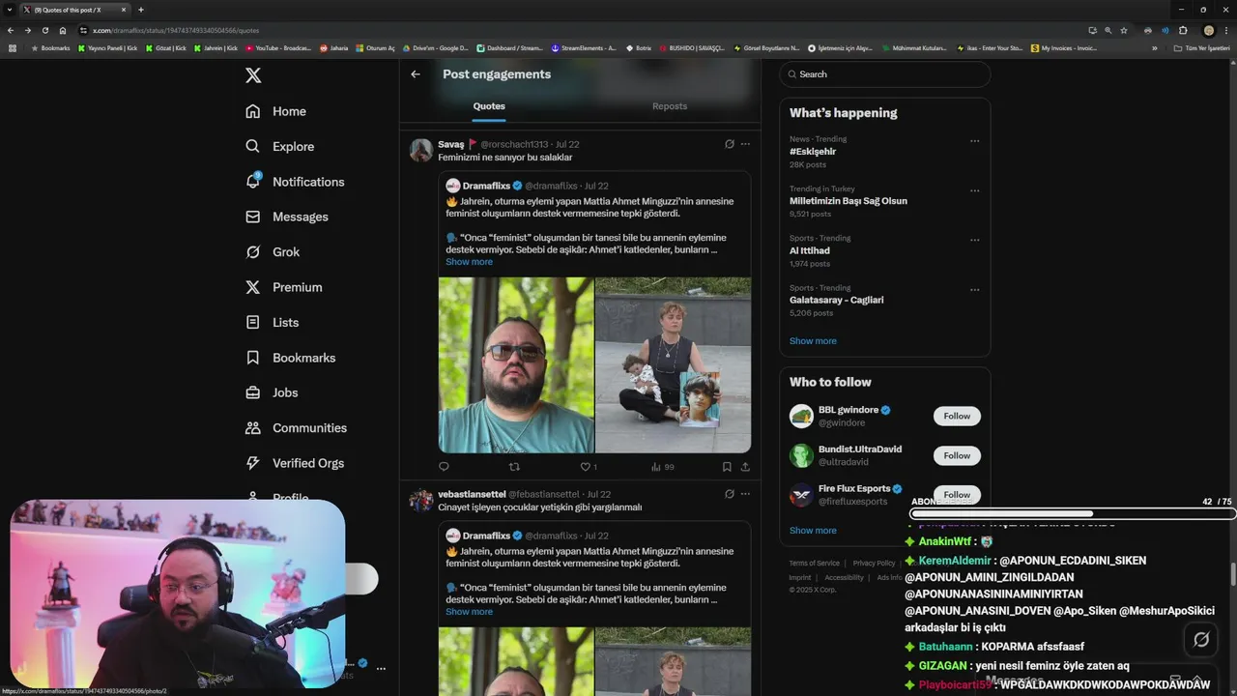This screenshot has width=1237, height=696.
Task: Open the Chrome profile avatar
Action: [x=1208, y=30]
